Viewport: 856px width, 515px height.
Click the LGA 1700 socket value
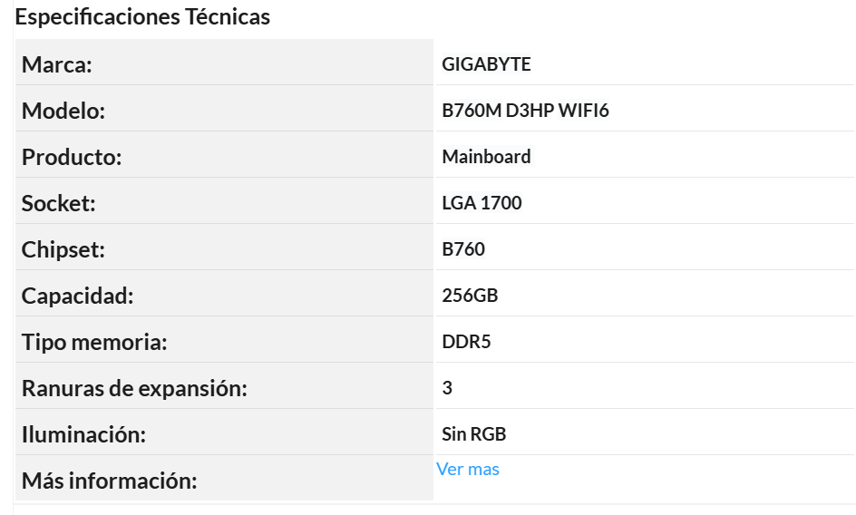481,203
